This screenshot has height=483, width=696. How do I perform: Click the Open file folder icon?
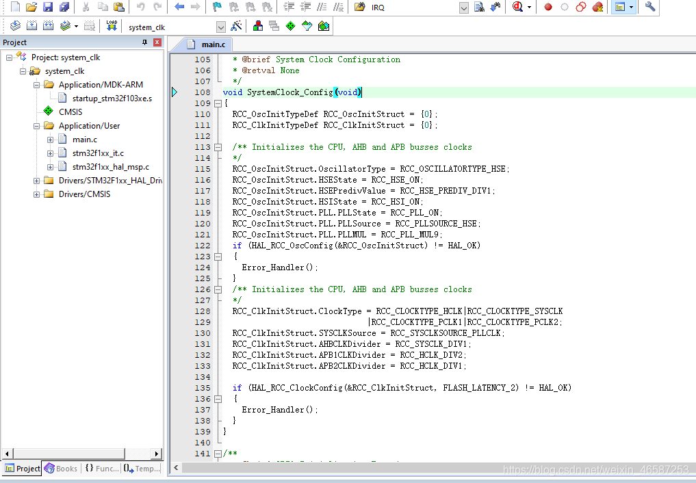[x=31, y=7]
